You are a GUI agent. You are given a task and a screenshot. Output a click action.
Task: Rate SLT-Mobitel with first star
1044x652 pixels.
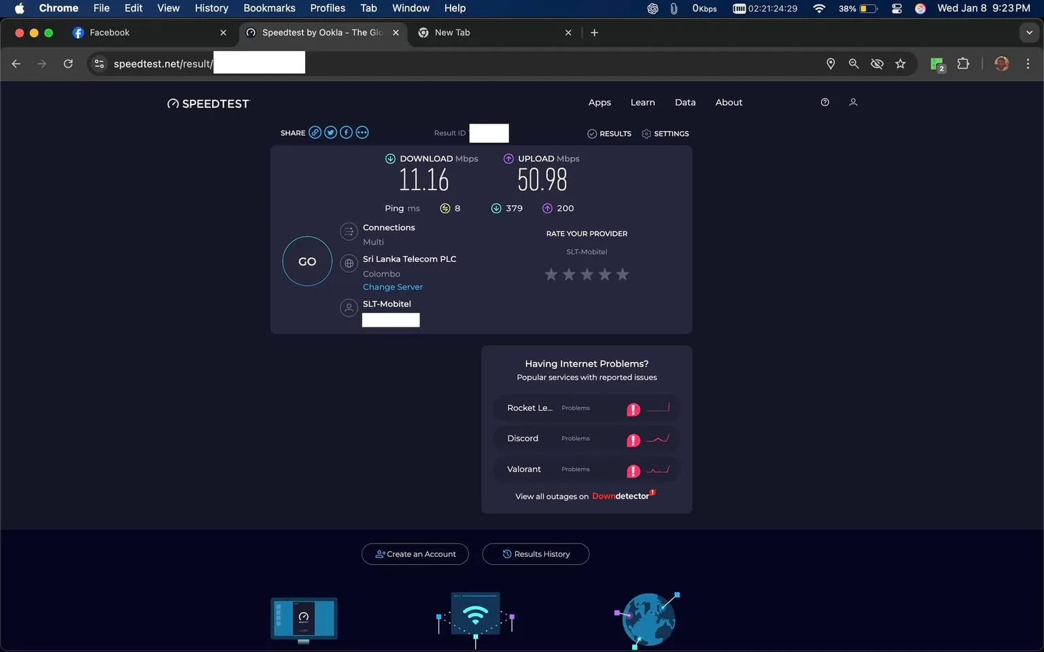[551, 274]
